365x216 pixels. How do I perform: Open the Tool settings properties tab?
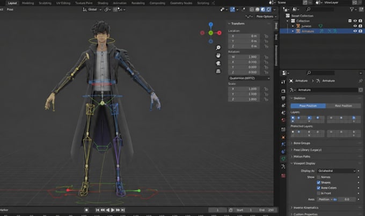(283, 82)
